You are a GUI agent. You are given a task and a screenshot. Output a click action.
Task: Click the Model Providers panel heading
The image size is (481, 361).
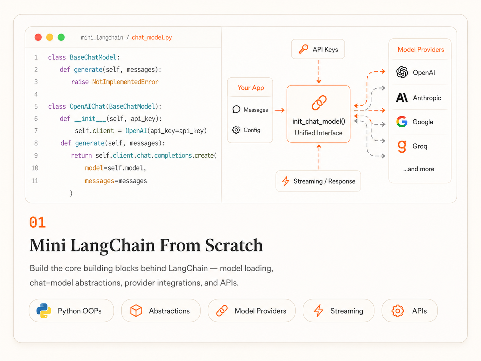point(421,50)
